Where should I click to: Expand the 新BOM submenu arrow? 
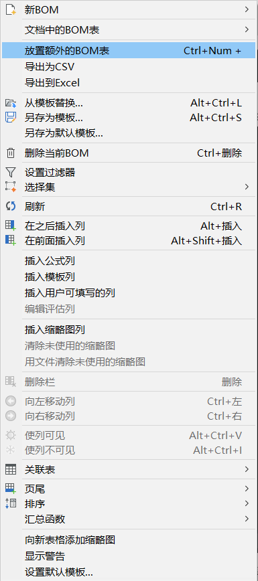point(247,9)
